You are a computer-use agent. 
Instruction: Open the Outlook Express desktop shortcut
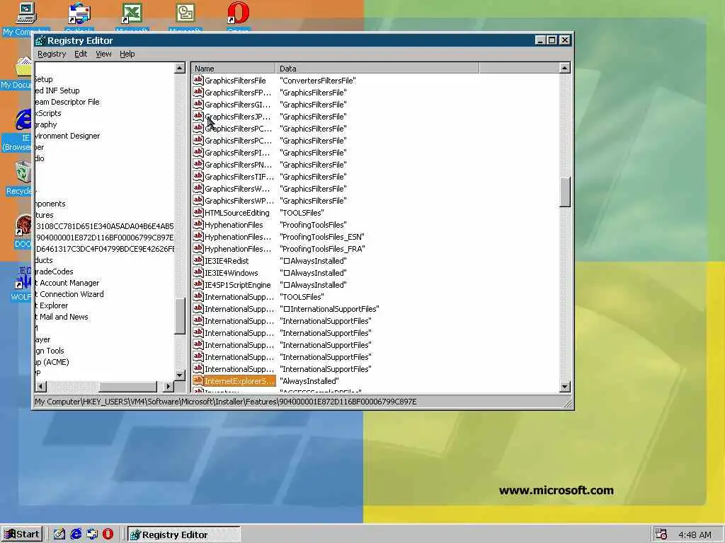(79, 14)
